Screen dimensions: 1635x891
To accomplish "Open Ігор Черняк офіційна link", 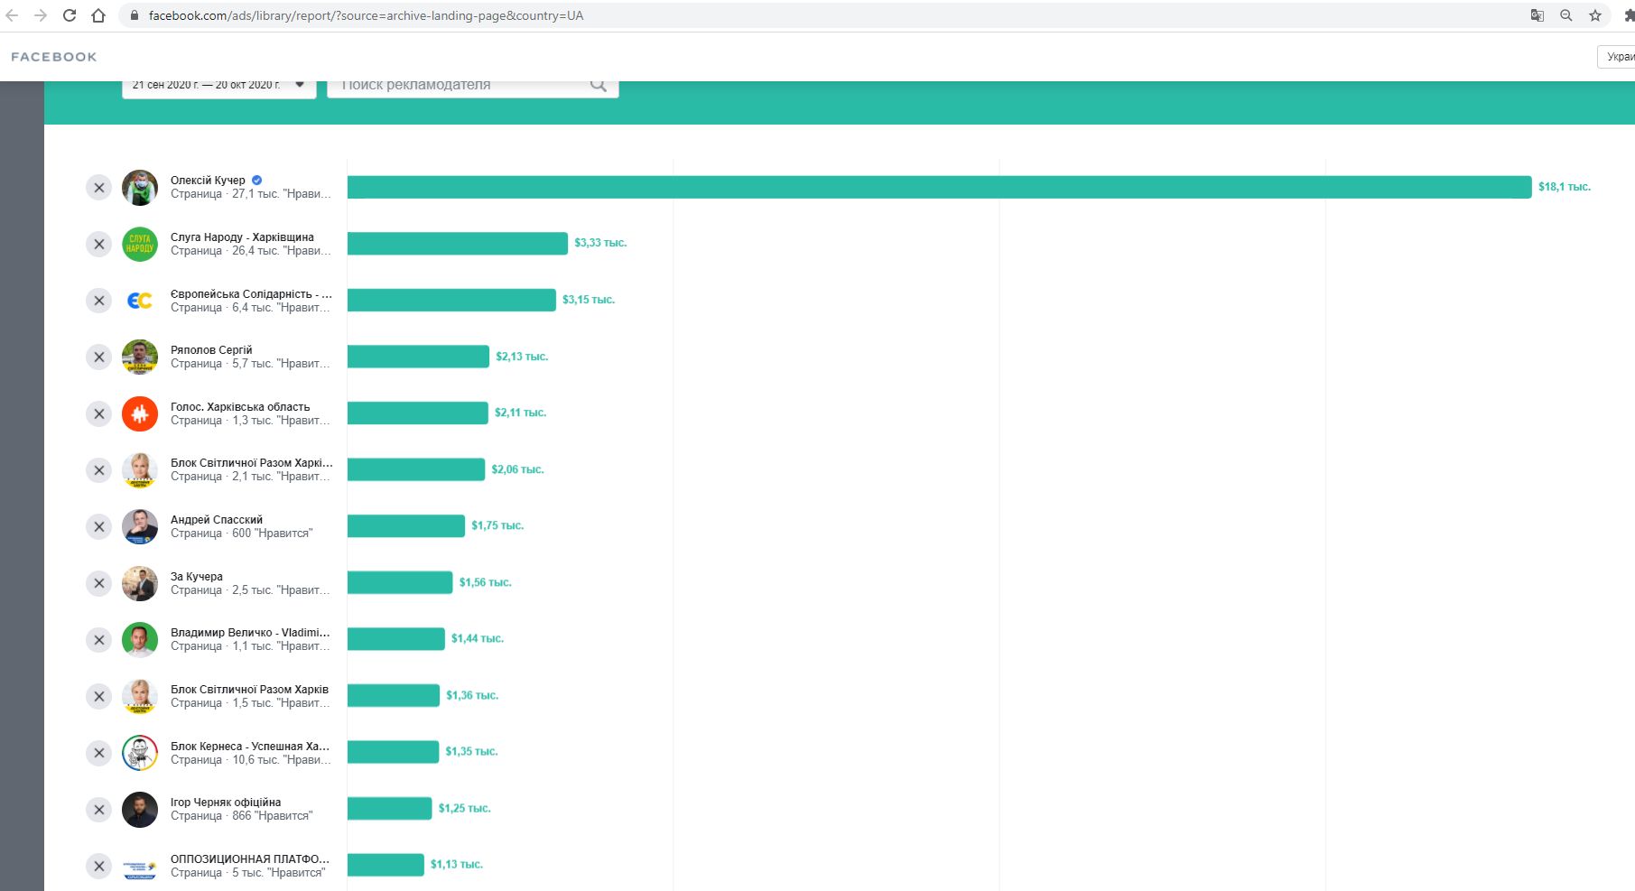I will [226, 803].
